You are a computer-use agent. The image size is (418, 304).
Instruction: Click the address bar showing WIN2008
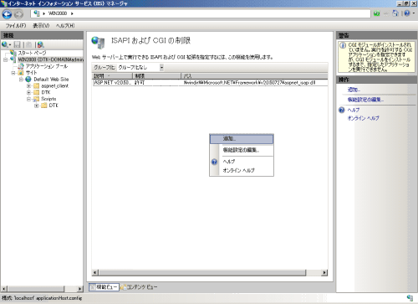tap(201, 13)
